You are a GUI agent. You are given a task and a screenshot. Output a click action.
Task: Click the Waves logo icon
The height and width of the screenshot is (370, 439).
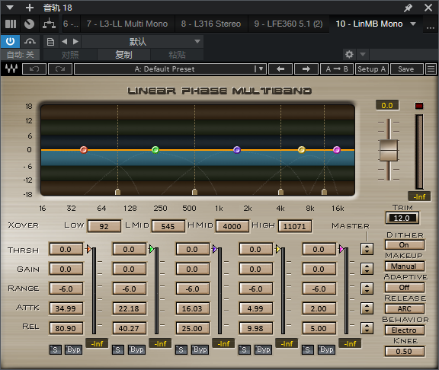[x=11, y=69]
